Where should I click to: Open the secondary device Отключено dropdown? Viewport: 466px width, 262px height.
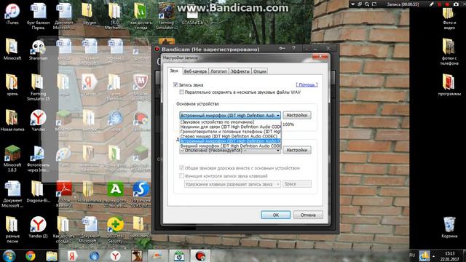click(x=230, y=151)
